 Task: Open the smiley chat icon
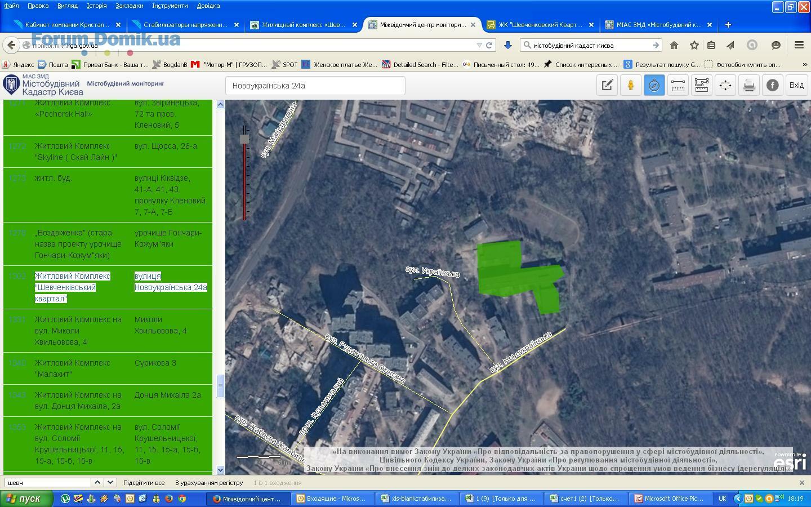click(776, 45)
